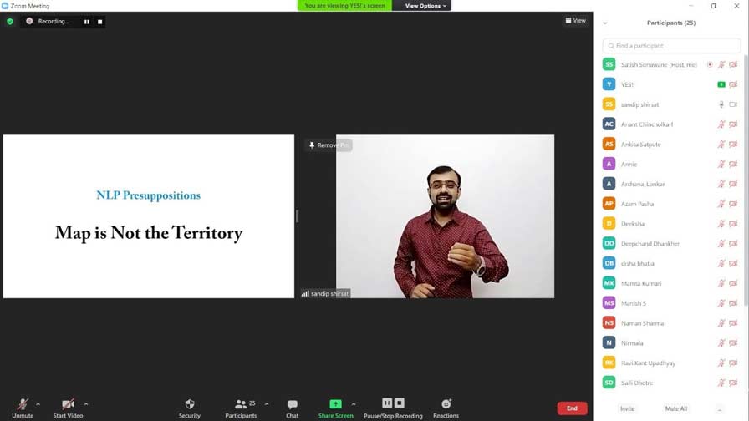
Task: Toggle mute for Anant Chincholkar
Action: 721,124
